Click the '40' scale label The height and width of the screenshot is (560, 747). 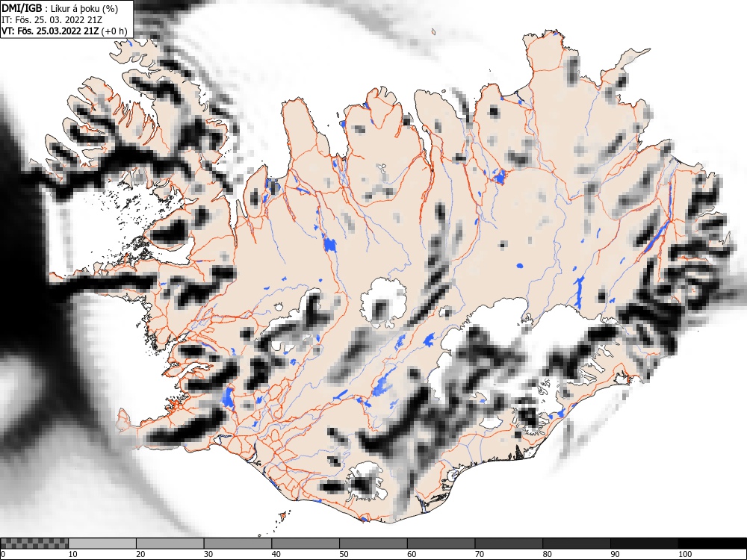[x=276, y=554]
